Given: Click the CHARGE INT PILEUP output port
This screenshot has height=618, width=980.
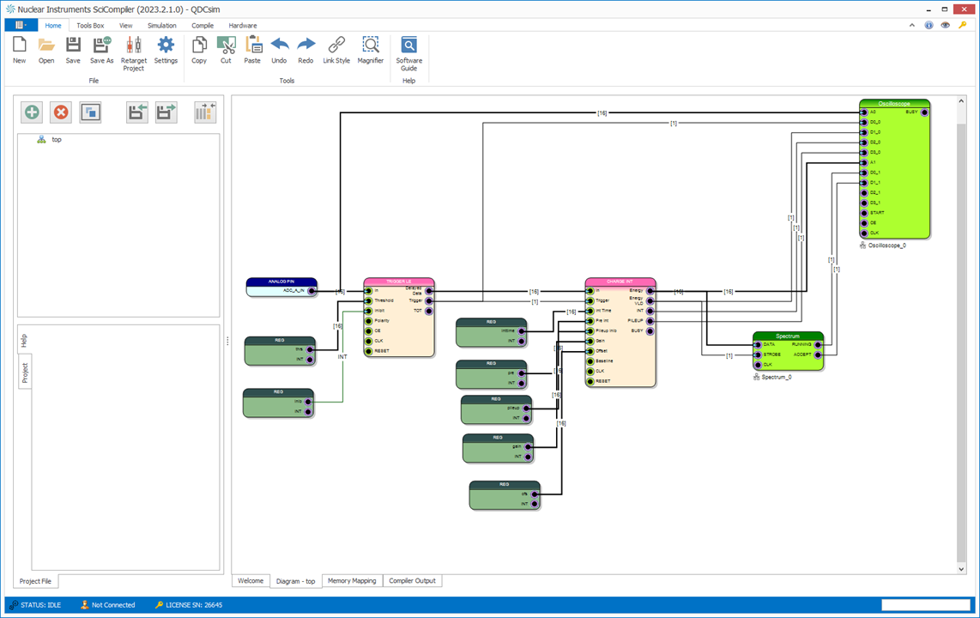Looking at the screenshot, I should 650,321.
